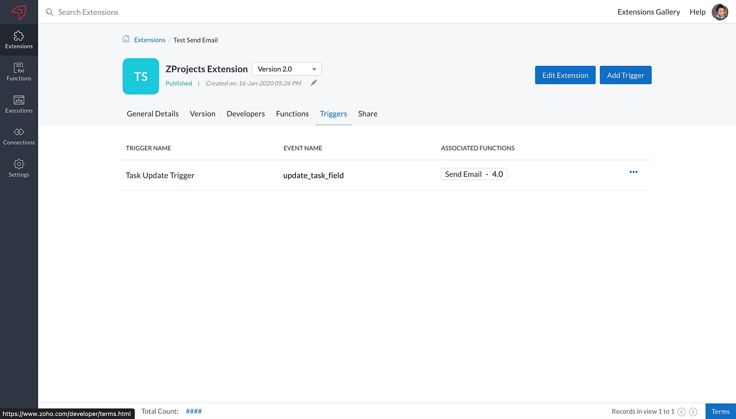Go to next records page arrow
Image resolution: width=736 pixels, height=419 pixels.
[693, 412]
